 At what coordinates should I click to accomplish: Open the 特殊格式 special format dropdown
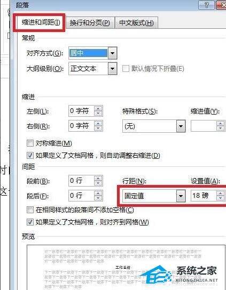[181, 126]
